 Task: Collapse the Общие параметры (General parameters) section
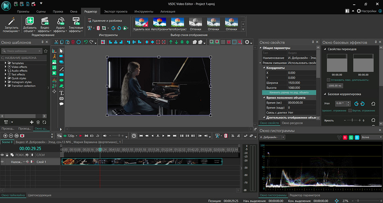click(x=261, y=48)
